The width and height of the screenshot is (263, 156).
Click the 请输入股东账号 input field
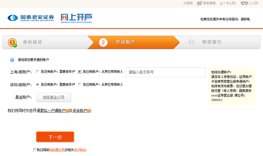pyautogui.click(x=165, y=72)
